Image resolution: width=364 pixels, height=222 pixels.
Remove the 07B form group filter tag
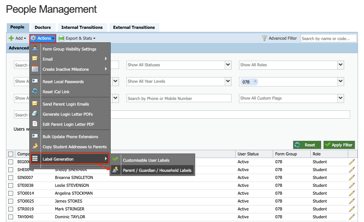pos(255,81)
